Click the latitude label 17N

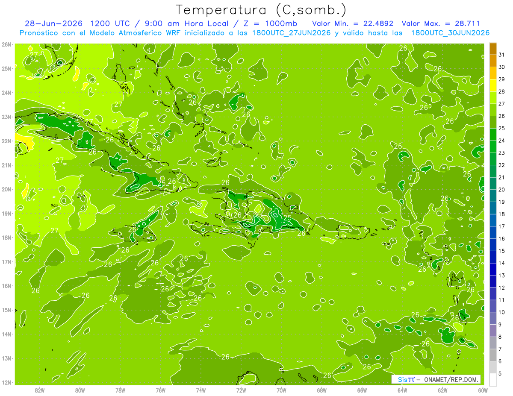point(6,261)
